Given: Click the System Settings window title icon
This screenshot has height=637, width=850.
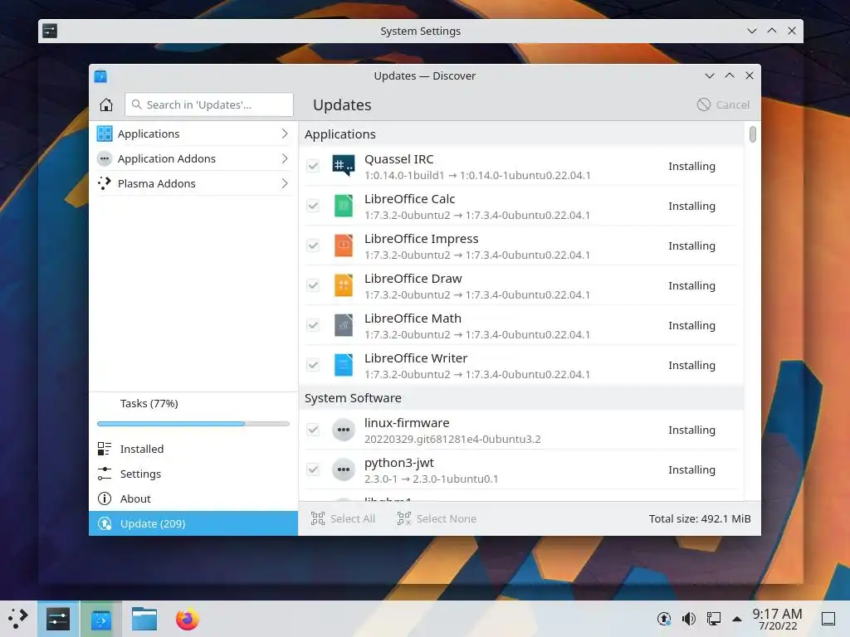Looking at the screenshot, I should pyautogui.click(x=50, y=31).
